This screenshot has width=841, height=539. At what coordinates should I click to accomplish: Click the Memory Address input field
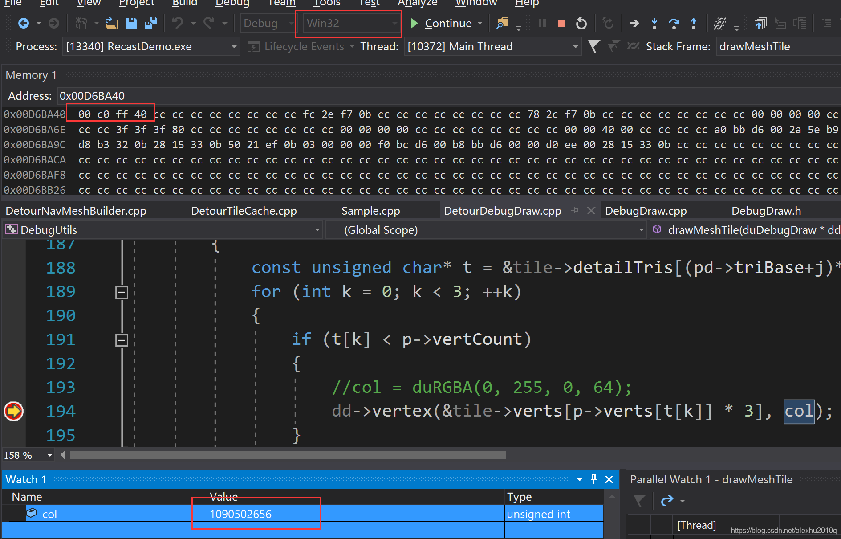(449, 96)
